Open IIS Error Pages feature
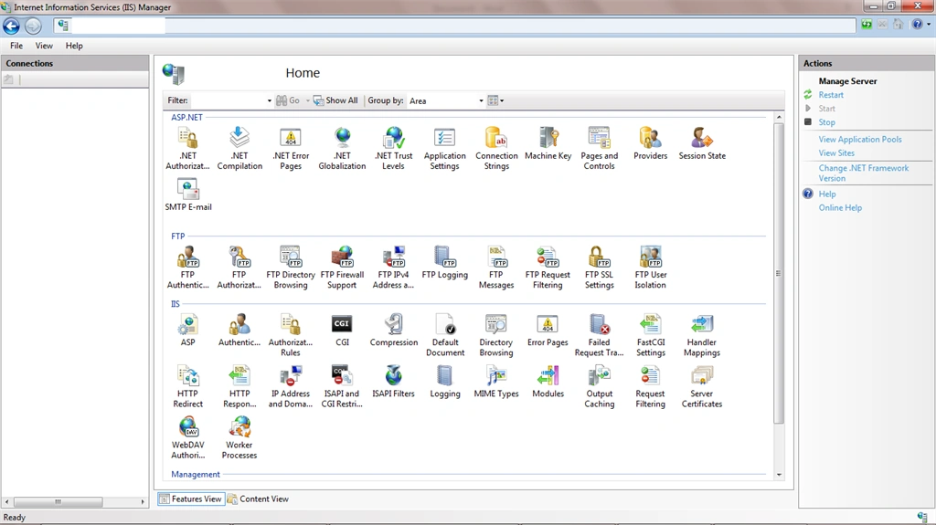 [548, 330]
